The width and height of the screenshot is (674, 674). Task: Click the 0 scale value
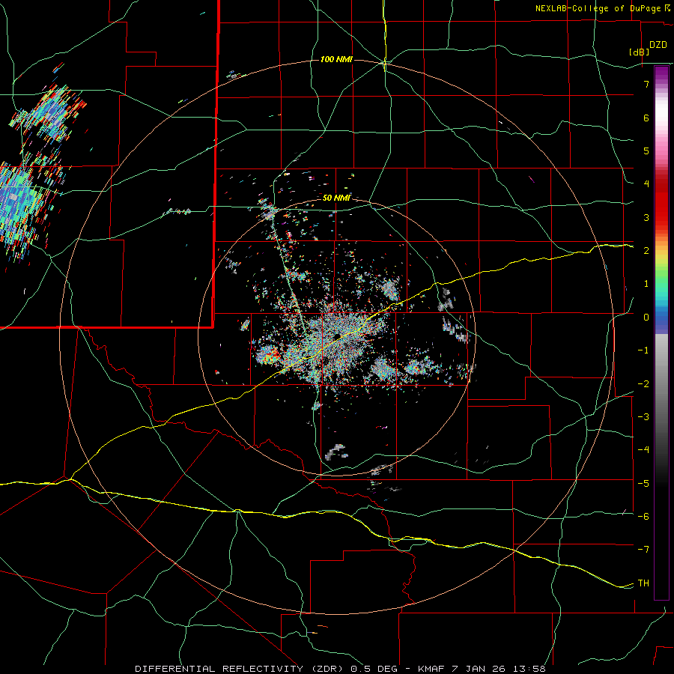click(x=646, y=318)
